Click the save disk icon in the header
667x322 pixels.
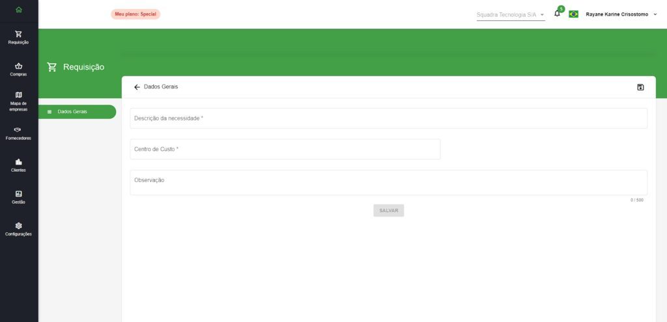pyautogui.click(x=640, y=87)
